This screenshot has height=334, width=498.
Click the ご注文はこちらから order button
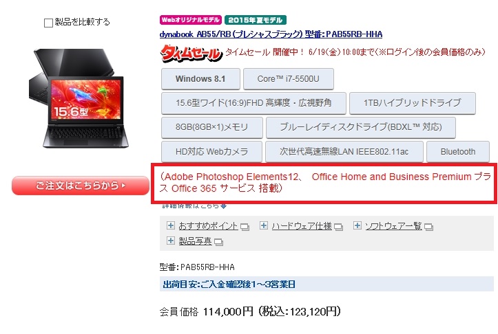(81, 186)
